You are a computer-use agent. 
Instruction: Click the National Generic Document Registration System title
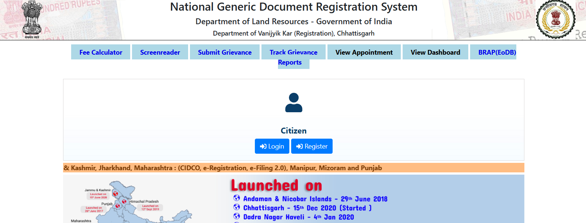(x=294, y=7)
